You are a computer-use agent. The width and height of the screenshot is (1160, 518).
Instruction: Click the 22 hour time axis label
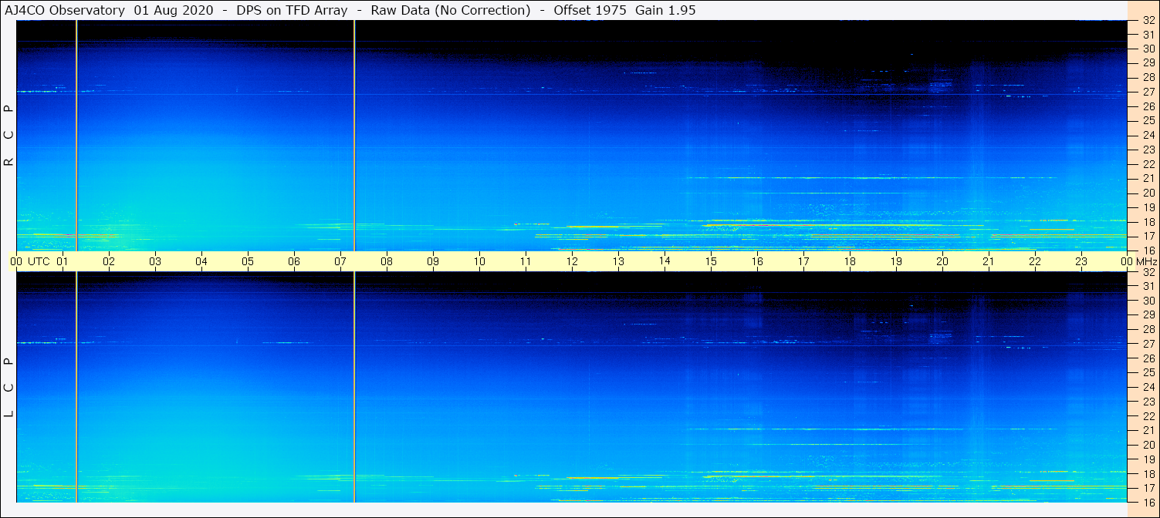point(1035,261)
